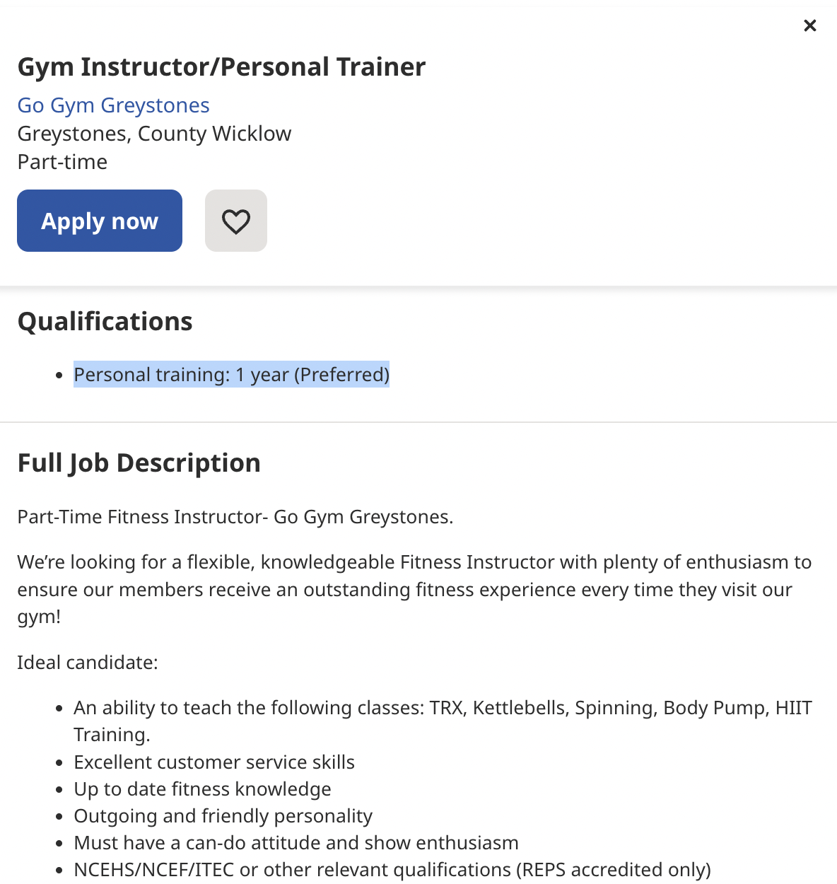Select the Greystones, County Wicklow location text
Screen dimensions: 837x884
(154, 133)
